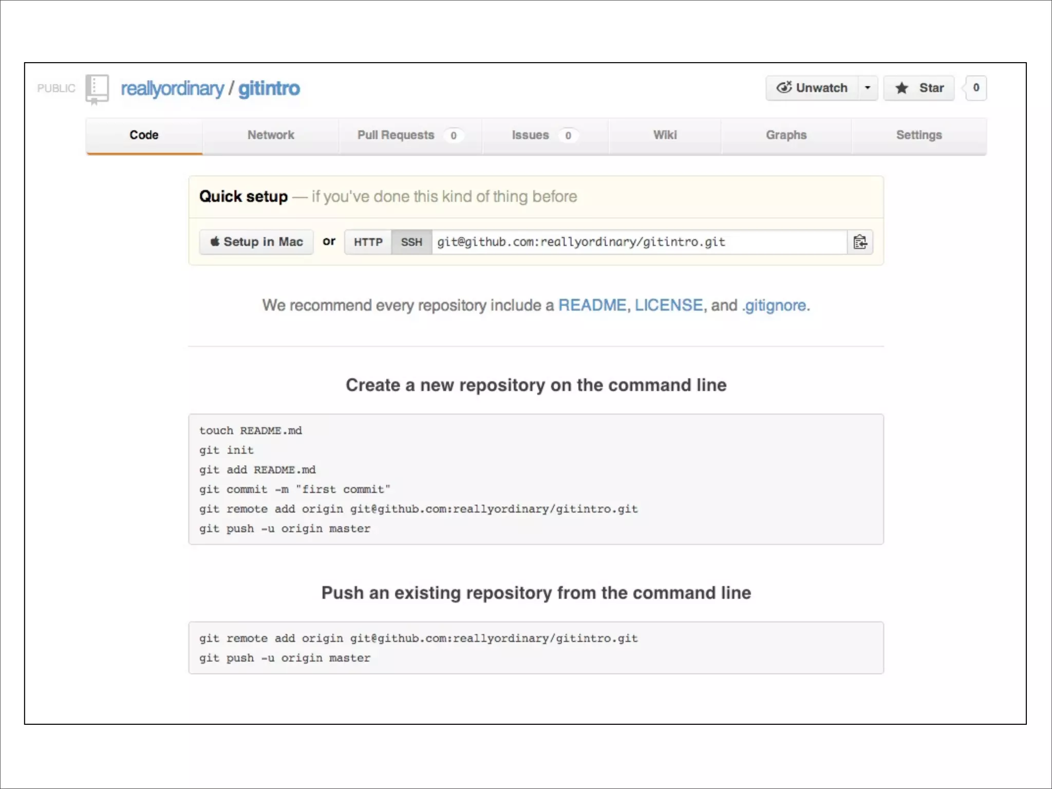The height and width of the screenshot is (789, 1052).
Task: Click the LICENSE link
Action: pos(668,305)
